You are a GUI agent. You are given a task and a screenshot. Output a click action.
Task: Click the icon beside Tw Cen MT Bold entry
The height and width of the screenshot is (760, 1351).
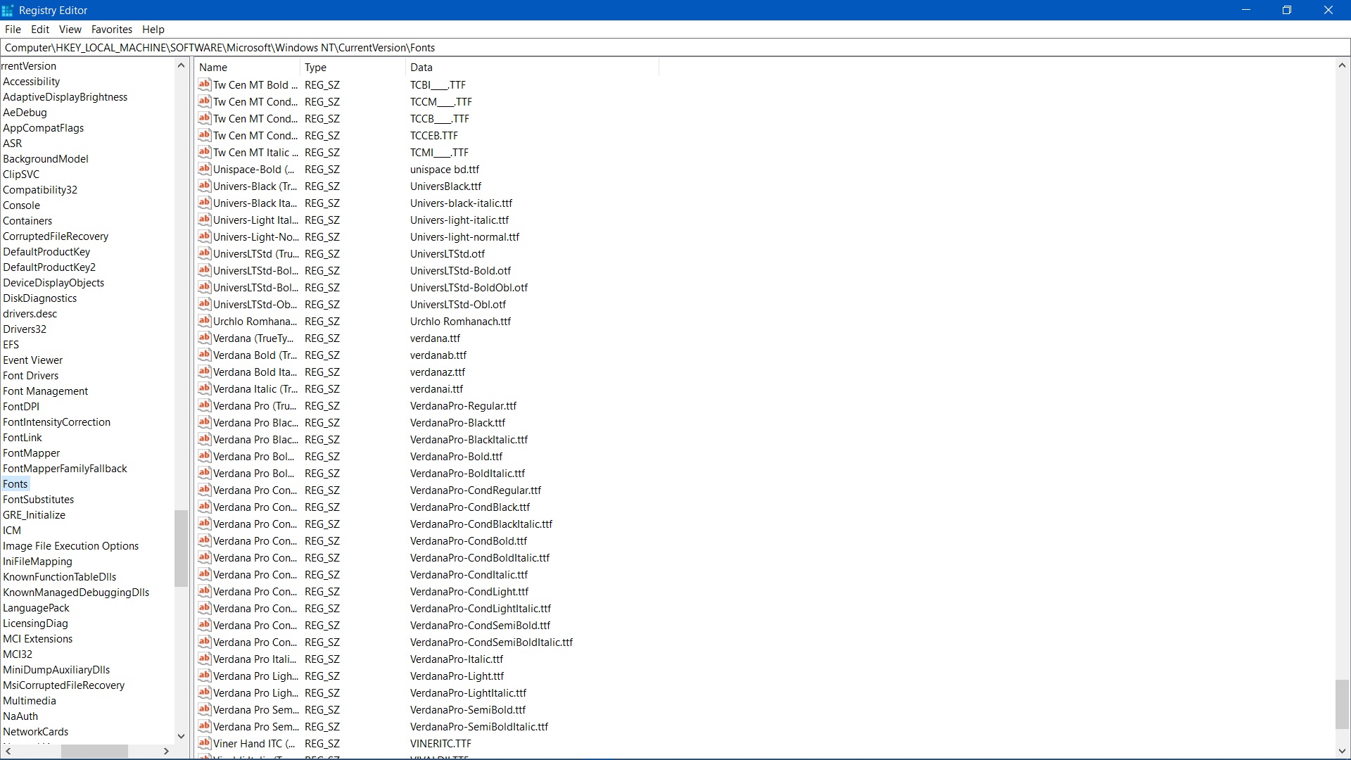(x=205, y=84)
